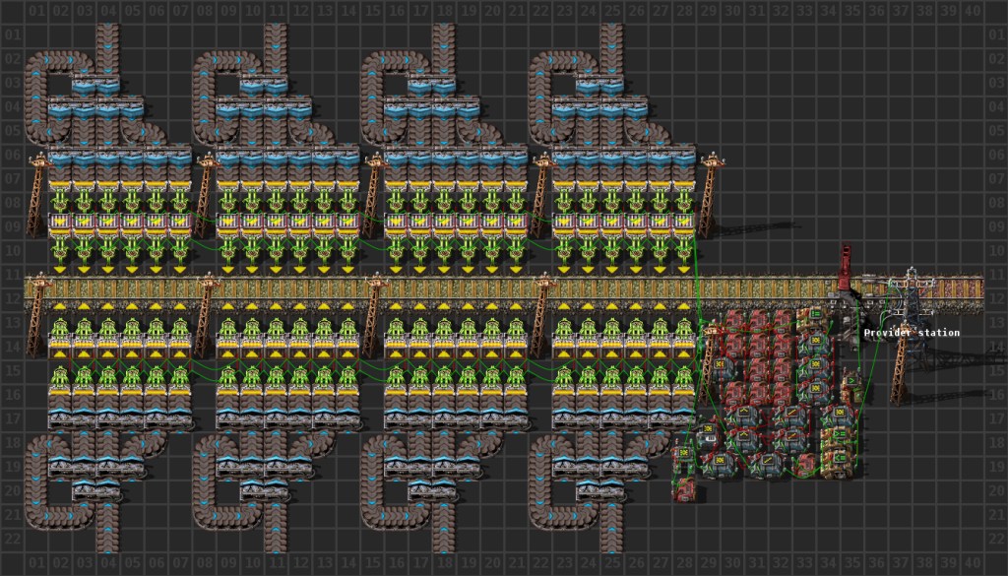Click the top column label '01'

point(36,10)
